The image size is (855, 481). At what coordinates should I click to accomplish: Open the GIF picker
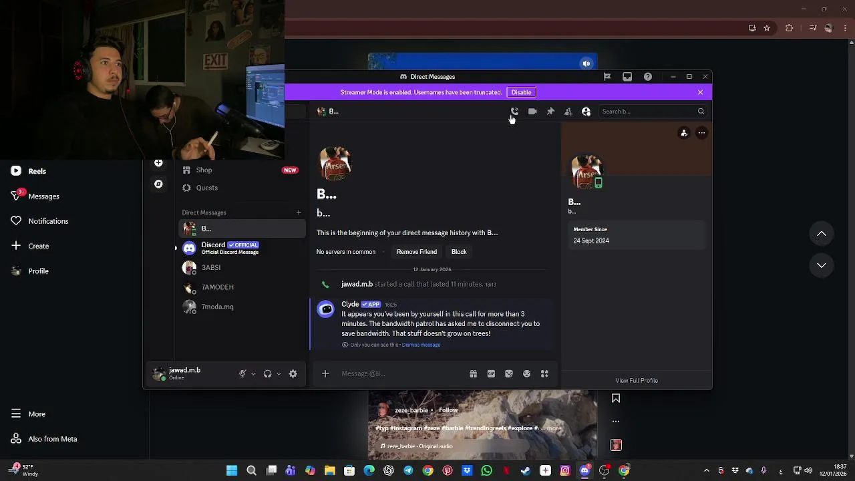click(x=491, y=374)
